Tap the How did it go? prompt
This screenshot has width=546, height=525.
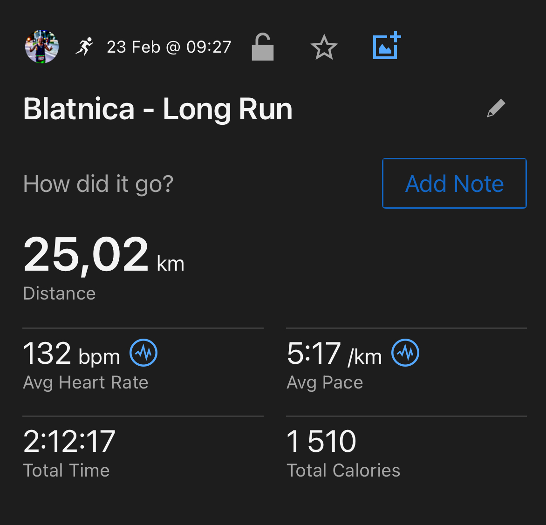(x=98, y=184)
